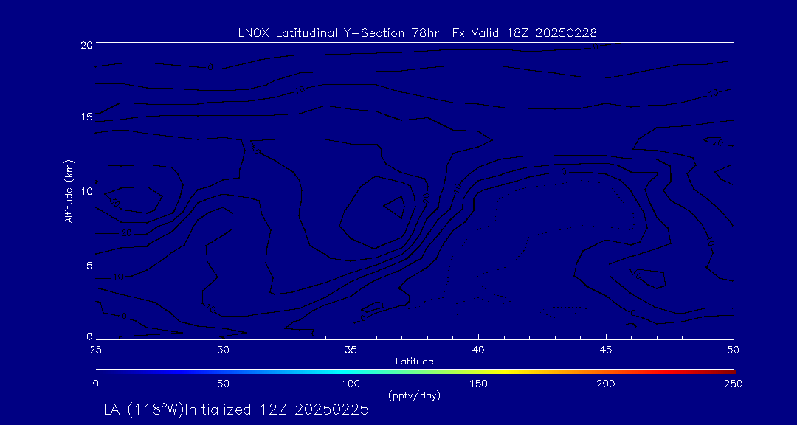This screenshot has width=797, height=425.
Task: Click the altitude axis tick label 15
Action: (x=86, y=117)
